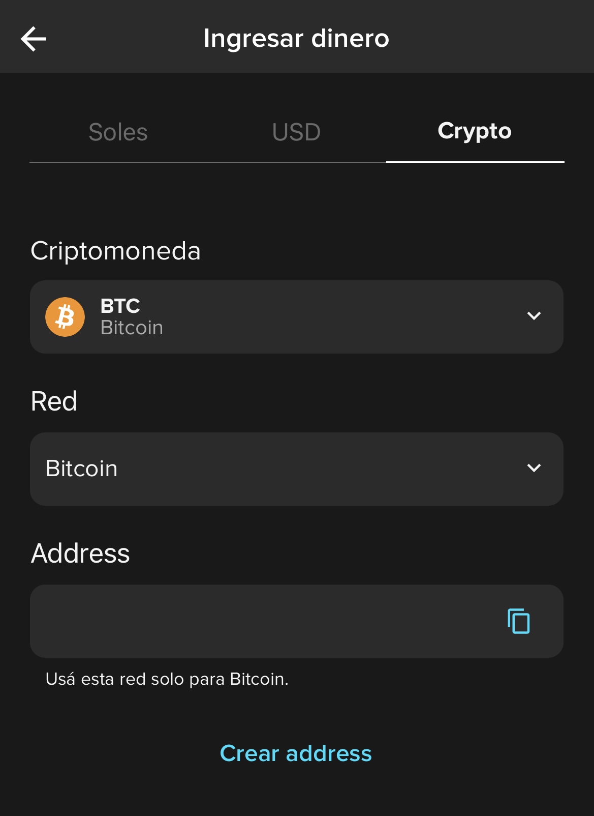Tap the Criptomoneda section label
Image resolution: width=594 pixels, height=816 pixels.
pyautogui.click(x=116, y=251)
